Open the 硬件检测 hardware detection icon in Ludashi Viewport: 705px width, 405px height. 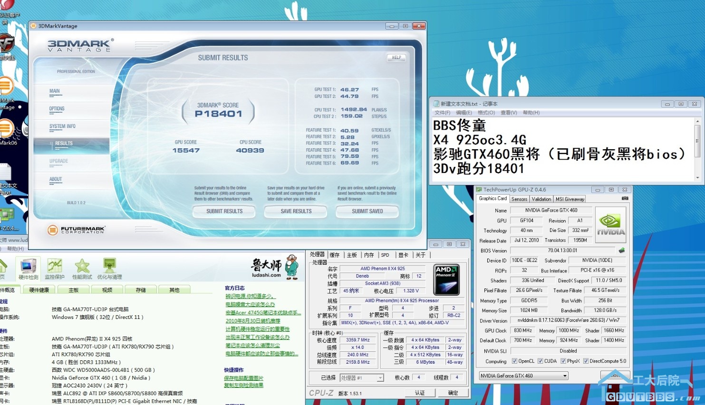(x=28, y=269)
